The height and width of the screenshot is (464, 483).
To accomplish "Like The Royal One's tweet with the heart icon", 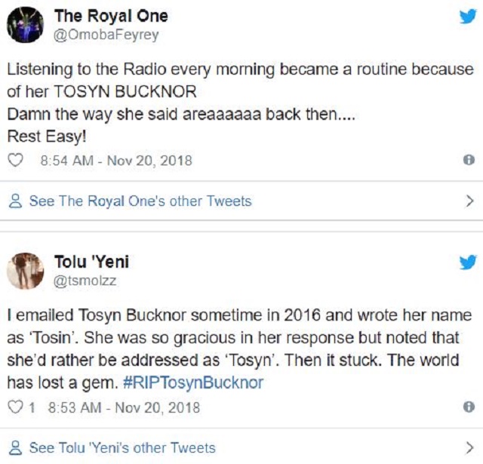I will pyautogui.click(x=19, y=160).
